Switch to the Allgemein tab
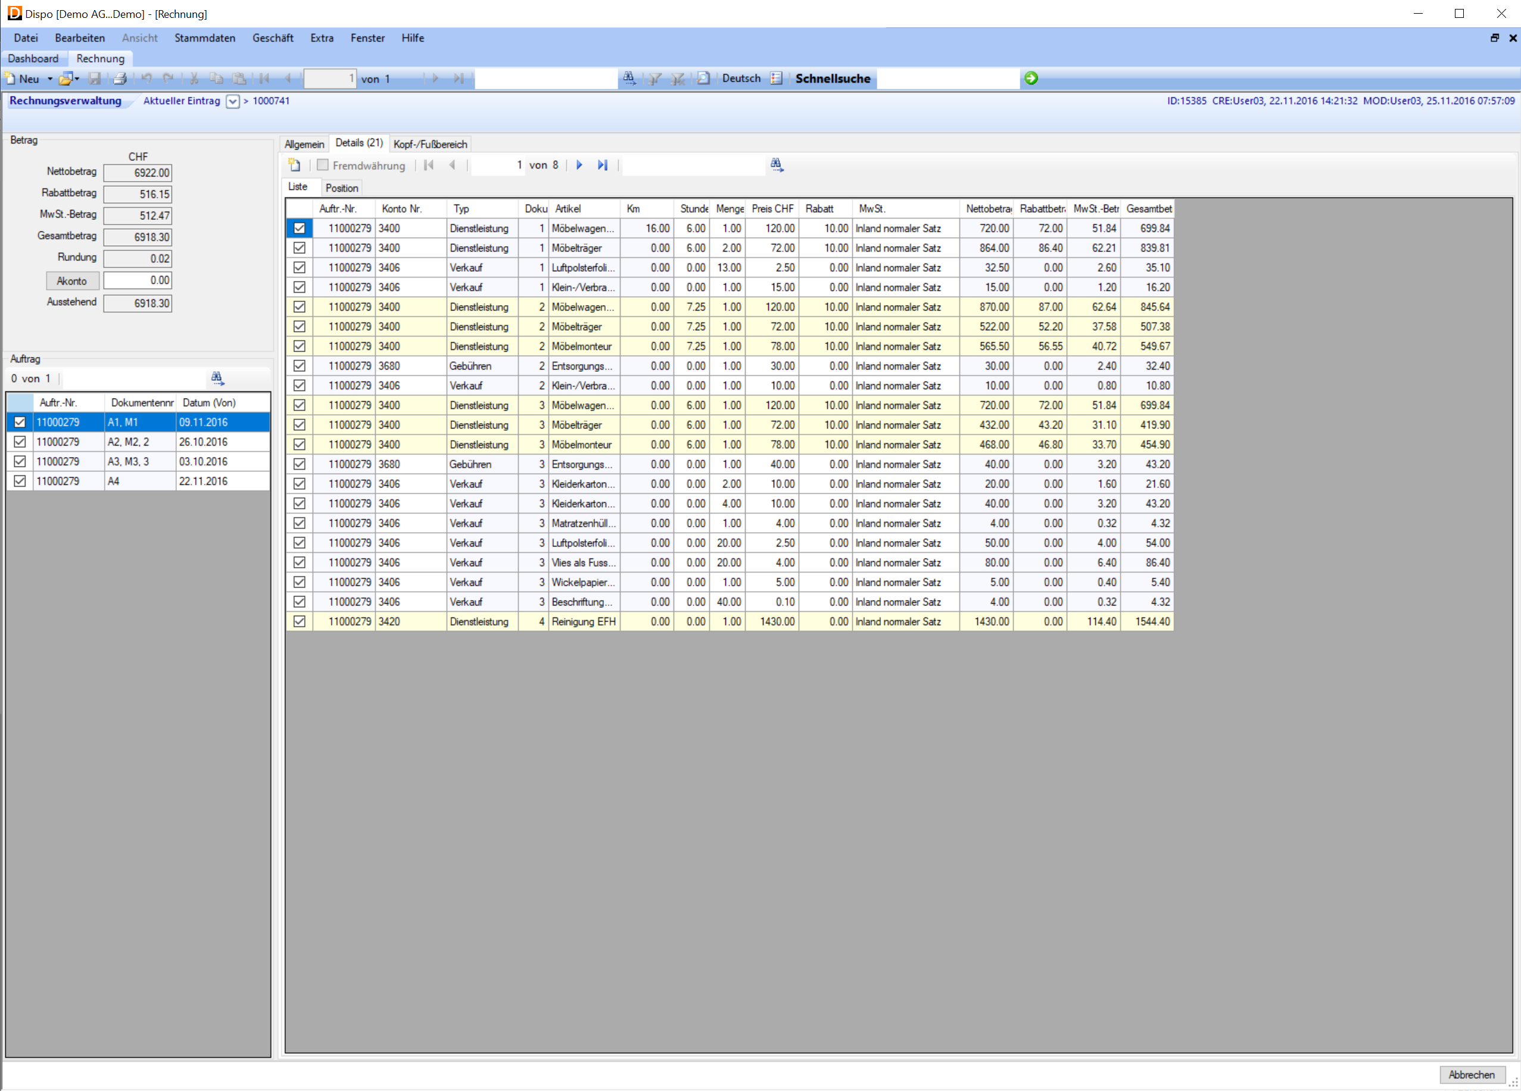 pos(304,144)
